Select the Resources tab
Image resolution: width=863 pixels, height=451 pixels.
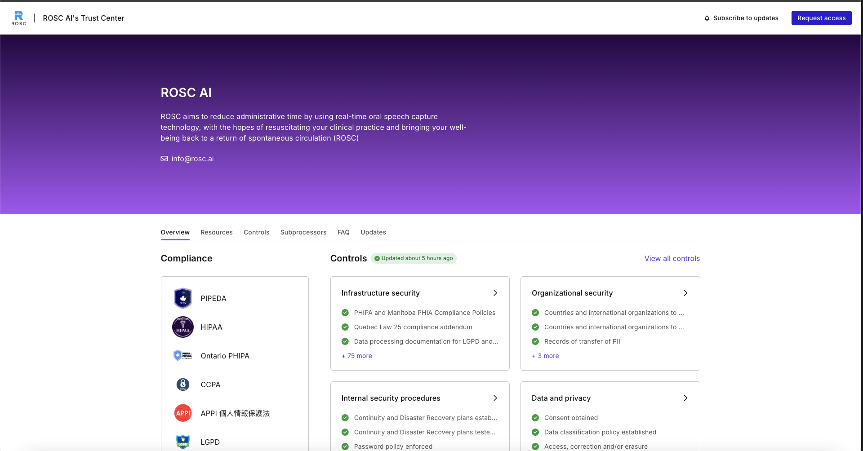click(x=216, y=232)
